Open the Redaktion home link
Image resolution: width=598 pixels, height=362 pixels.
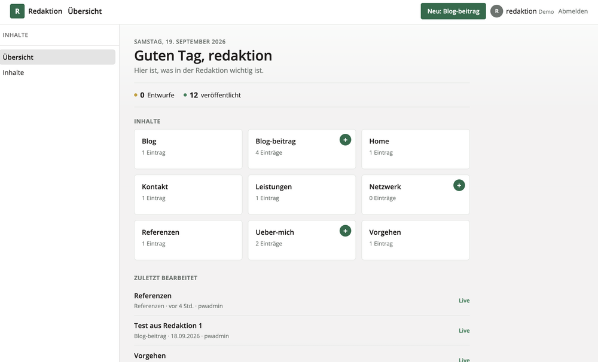45,11
